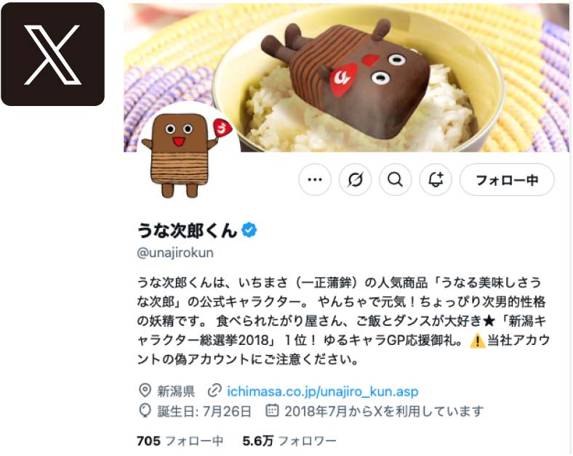Click the link chain icon
The image size is (573, 456).
(215, 391)
